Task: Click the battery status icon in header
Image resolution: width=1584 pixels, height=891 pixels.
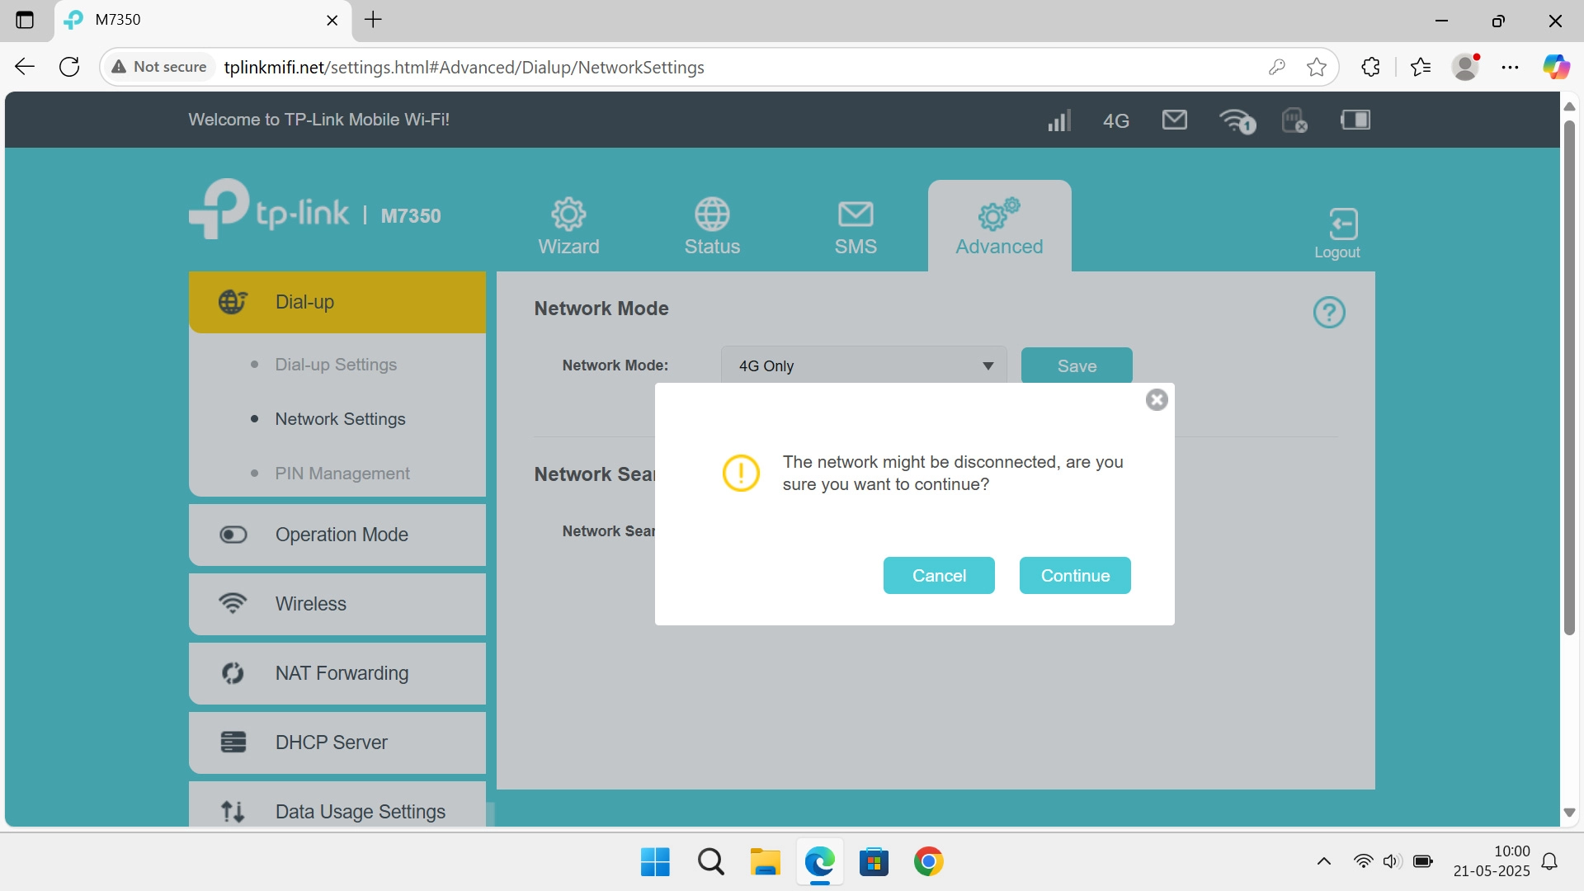Action: [x=1355, y=120]
